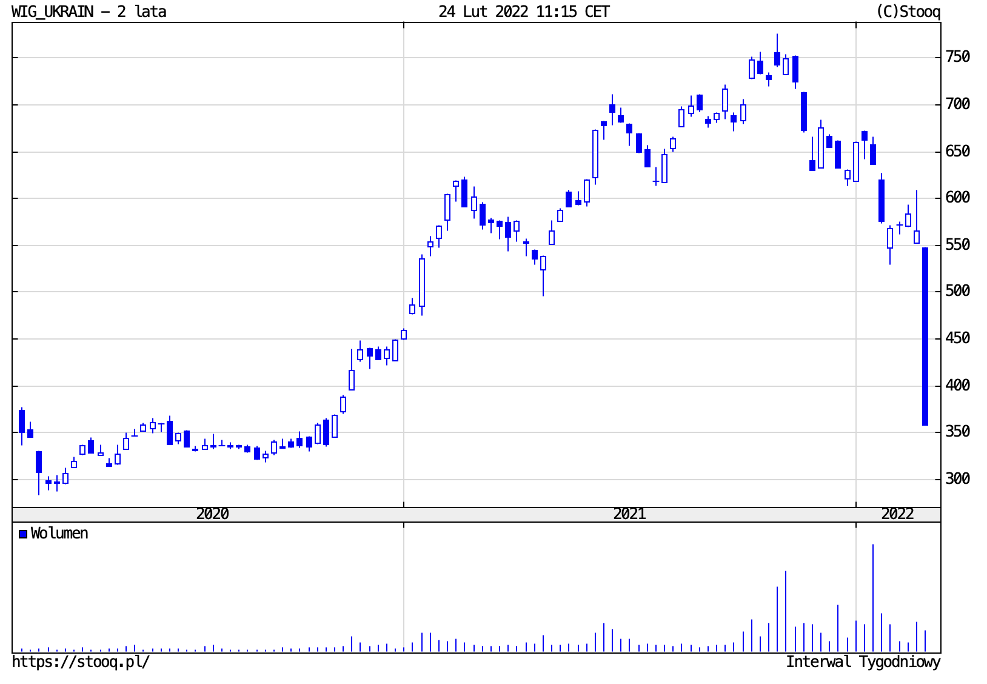Select the timestamp 24 Lut 2022 11:15 CET
Image resolution: width=987 pixels, height=684 pixels.
tap(524, 12)
